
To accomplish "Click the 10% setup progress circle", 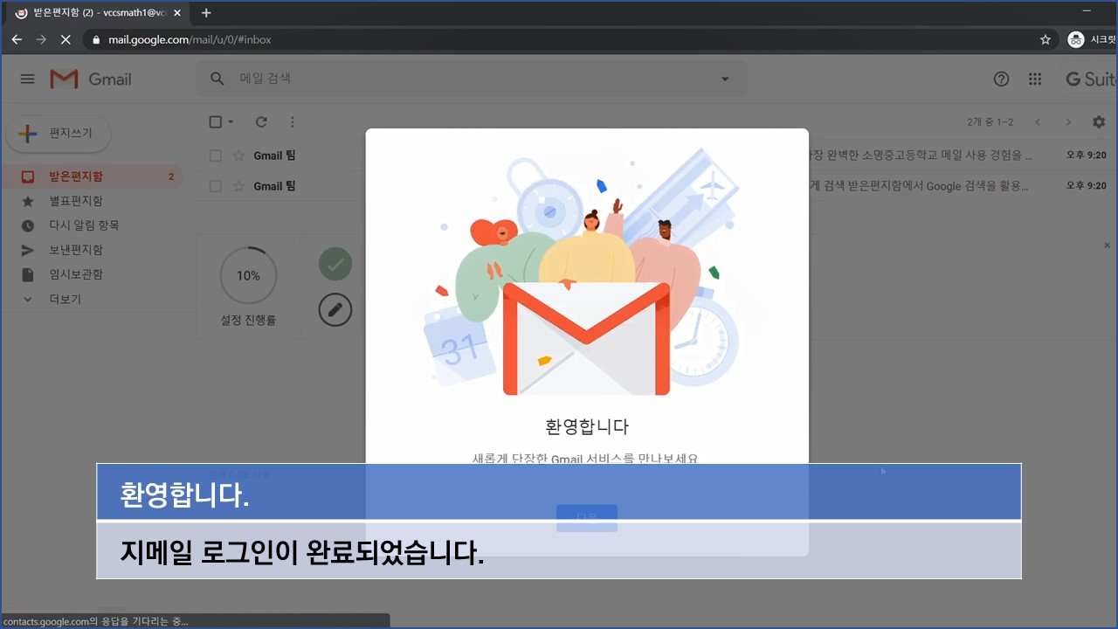I will click(x=248, y=275).
